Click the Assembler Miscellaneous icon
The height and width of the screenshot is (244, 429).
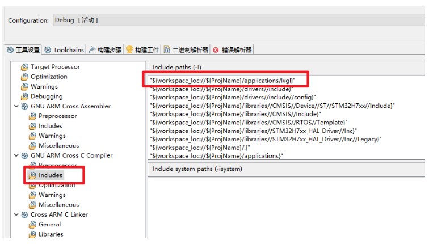32,145
